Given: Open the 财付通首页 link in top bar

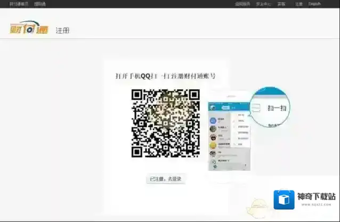Looking at the screenshot, I should [19, 4].
